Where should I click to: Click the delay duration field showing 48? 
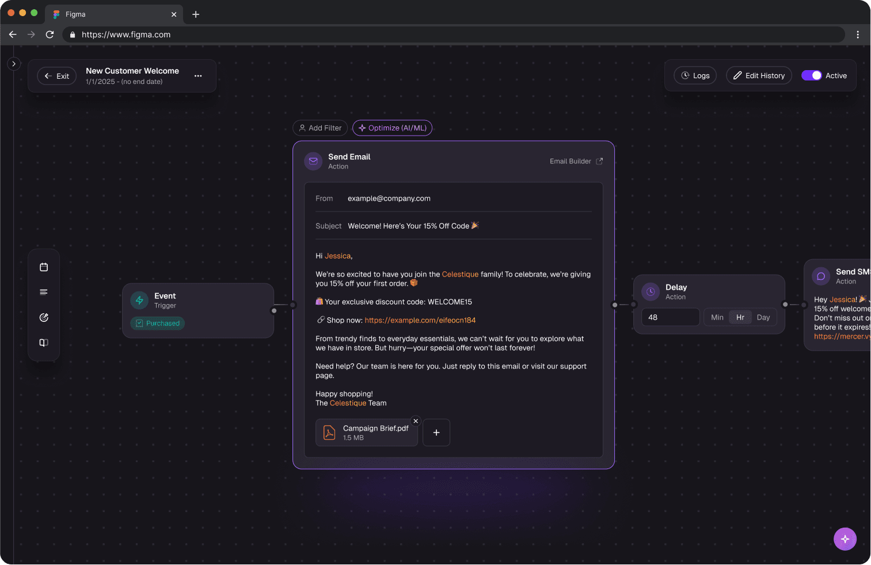[670, 317]
